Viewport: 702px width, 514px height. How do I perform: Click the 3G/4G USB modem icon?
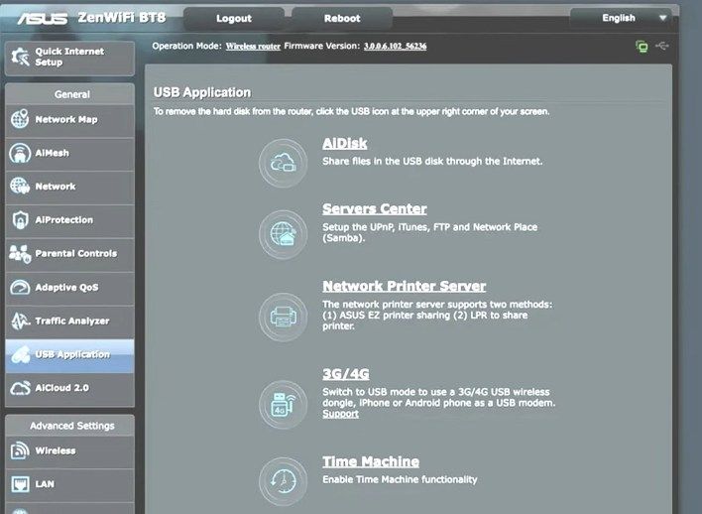pos(283,404)
